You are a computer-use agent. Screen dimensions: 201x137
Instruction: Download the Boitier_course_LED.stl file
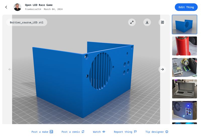click(x=147, y=22)
